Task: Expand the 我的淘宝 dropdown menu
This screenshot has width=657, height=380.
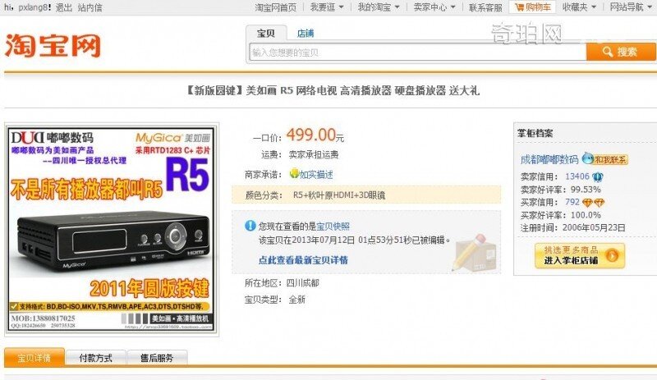Action: [379, 7]
